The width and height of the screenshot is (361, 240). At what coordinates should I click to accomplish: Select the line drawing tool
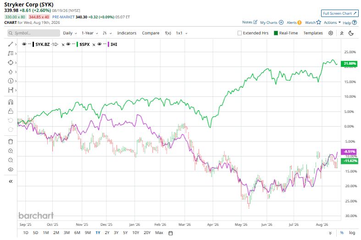(x=11, y=44)
